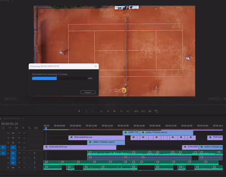Hide the V3 track output eye
Viewport: 226px width, 177px height.
(x=24, y=138)
